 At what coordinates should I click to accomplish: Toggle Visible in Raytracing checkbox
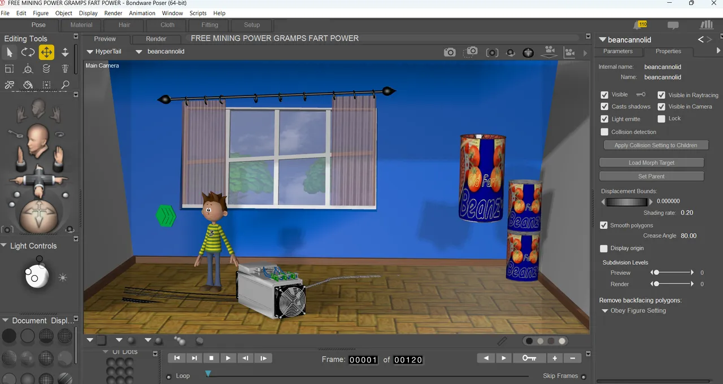click(x=661, y=95)
